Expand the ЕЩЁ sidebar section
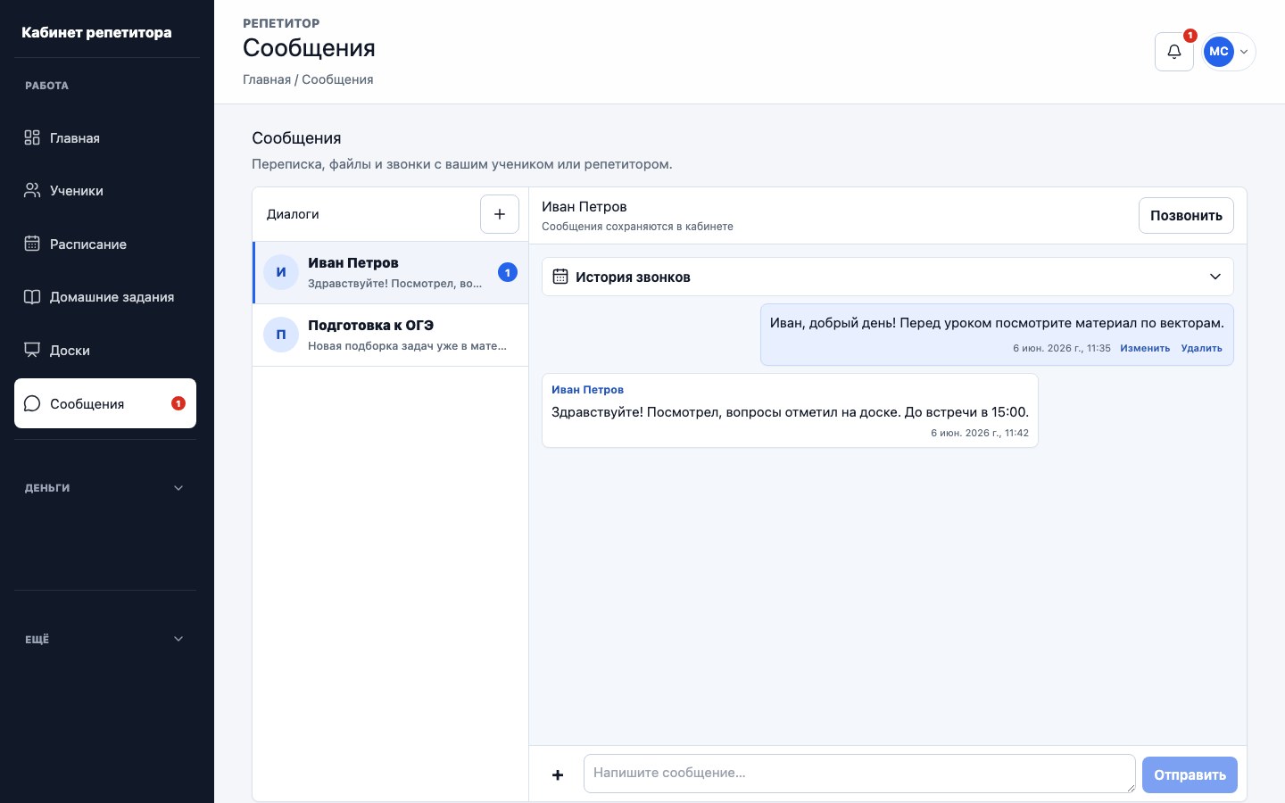1285x803 pixels. click(x=105, y=639)
